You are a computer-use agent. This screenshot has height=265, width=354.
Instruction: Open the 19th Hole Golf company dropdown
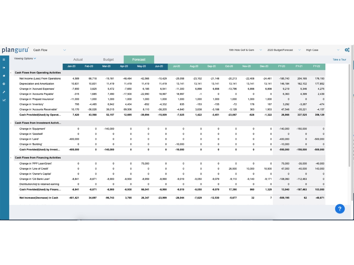[245, 50]
